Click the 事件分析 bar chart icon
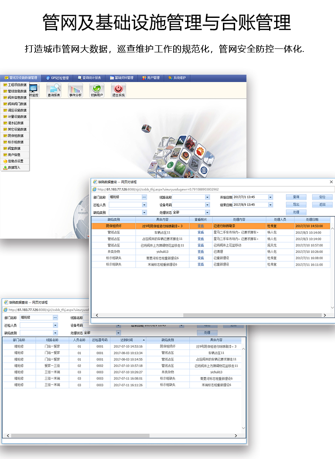Image resolution: width=335 pixels, height=459 pixels. [75, 90]
